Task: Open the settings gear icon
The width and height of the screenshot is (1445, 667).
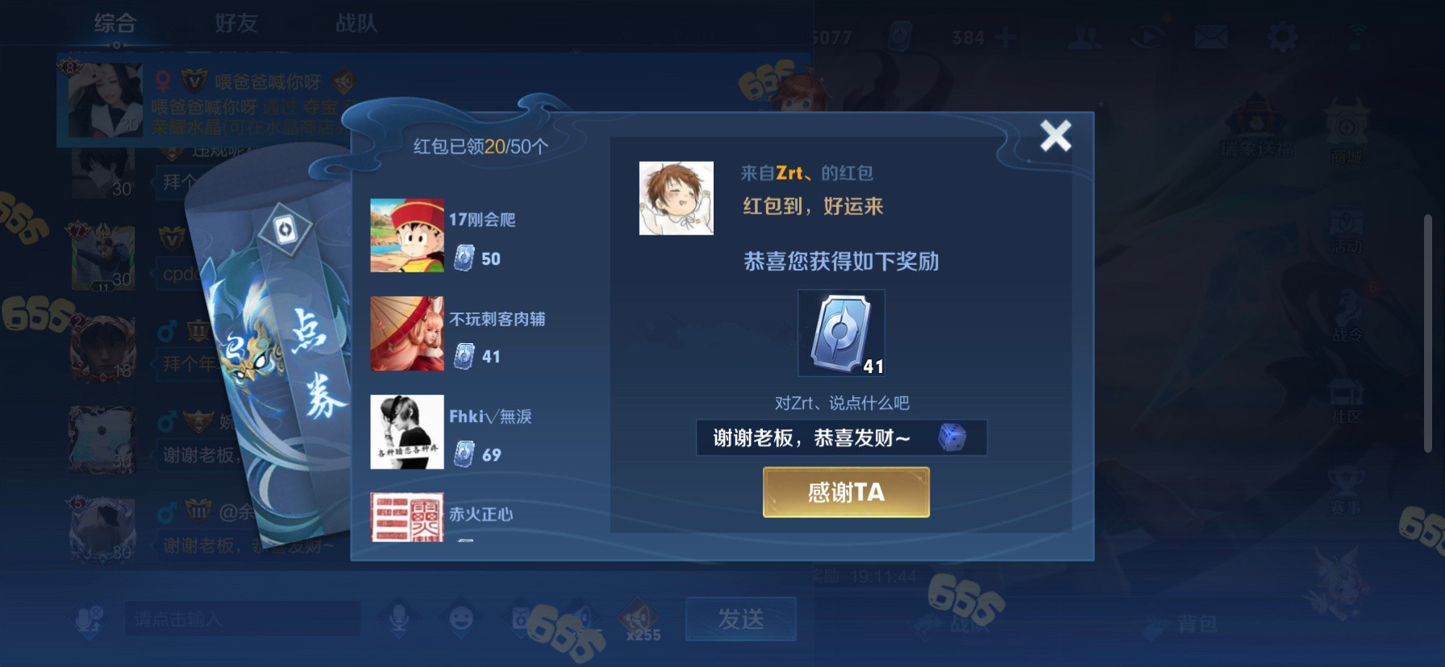Action: point(1282,36)
